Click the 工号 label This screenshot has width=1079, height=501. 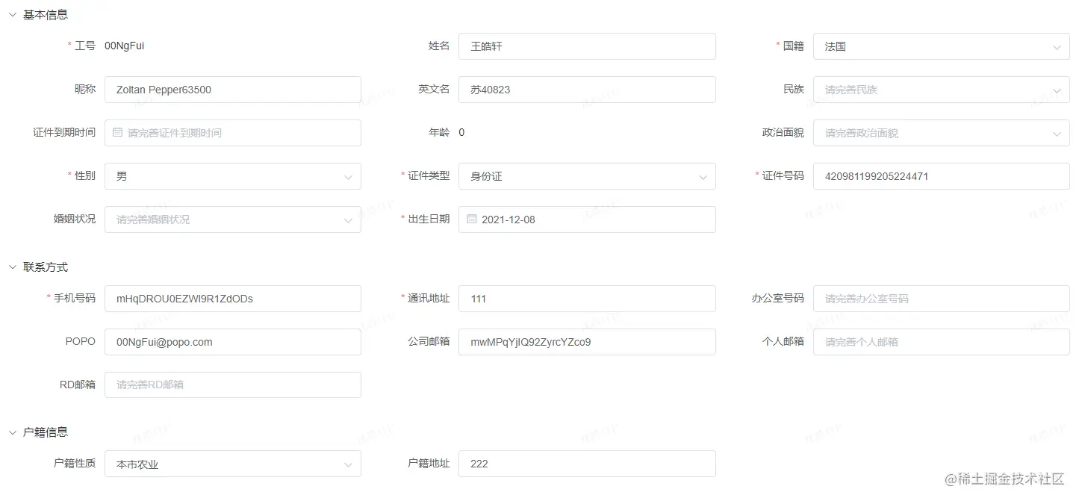[85, 46]
